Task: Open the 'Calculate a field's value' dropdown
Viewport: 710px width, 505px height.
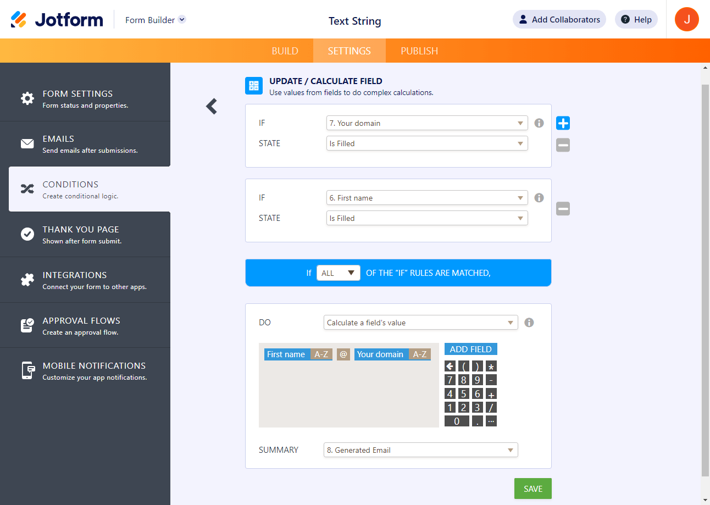Action: (x=421, y=323)
